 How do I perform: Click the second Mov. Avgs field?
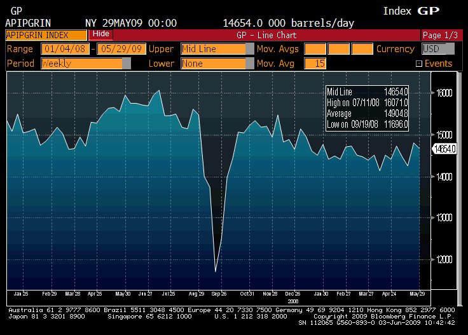coord(338,49)
